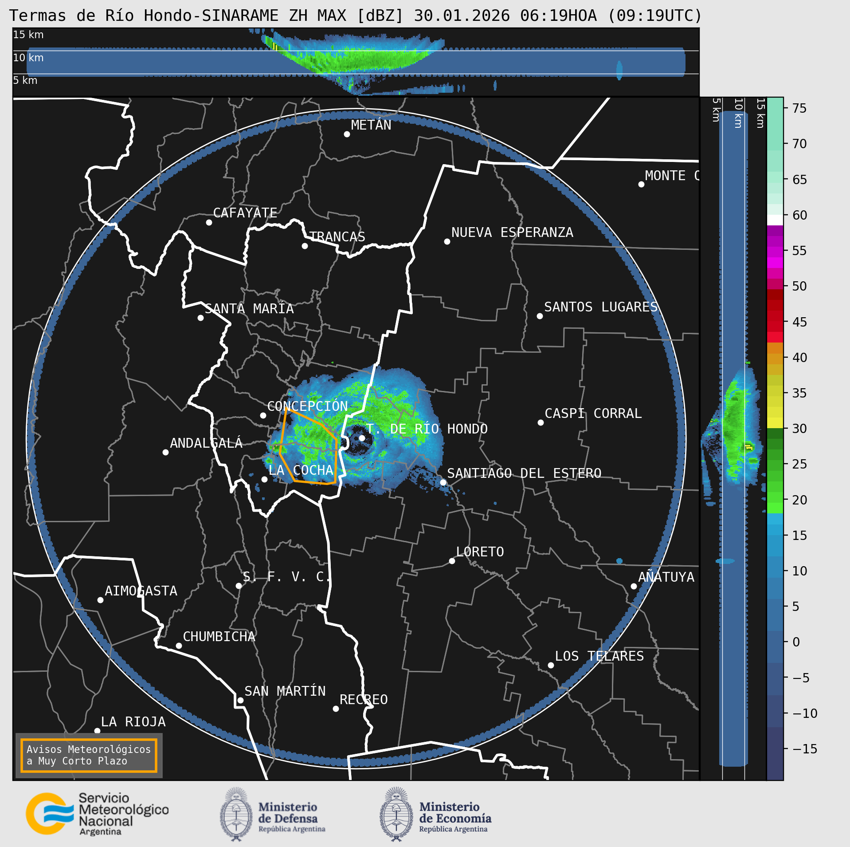Select the CASPI CORRAL label

(593, 414)
